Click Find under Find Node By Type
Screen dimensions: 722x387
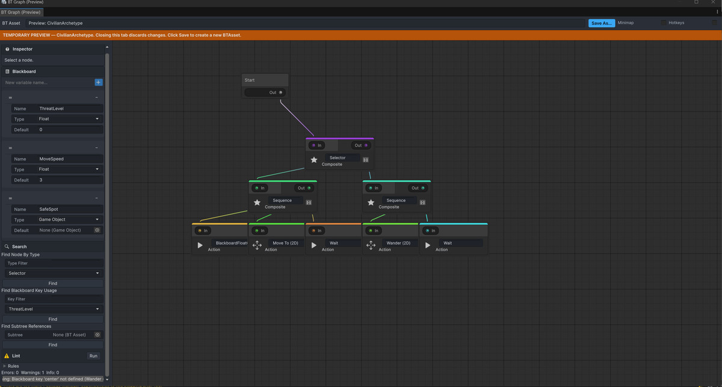53,283
